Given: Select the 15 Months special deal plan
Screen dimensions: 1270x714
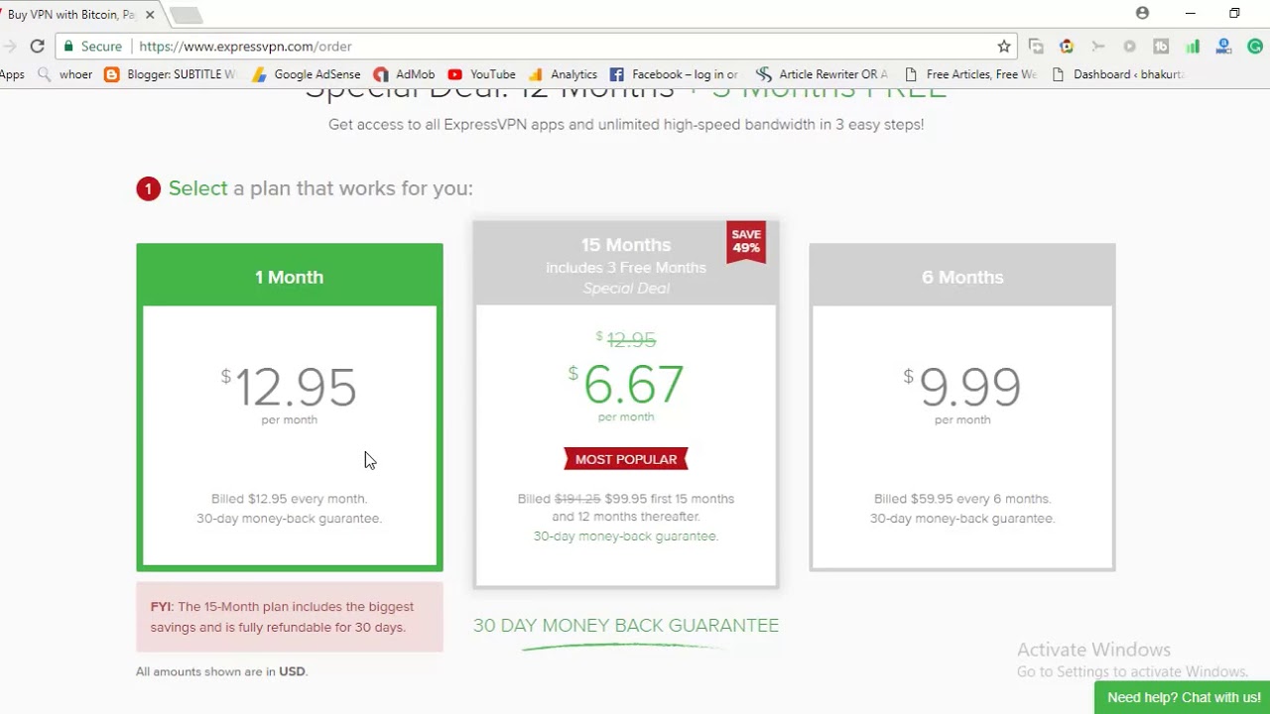Looking at the screenshot, I should coord(626,405).
